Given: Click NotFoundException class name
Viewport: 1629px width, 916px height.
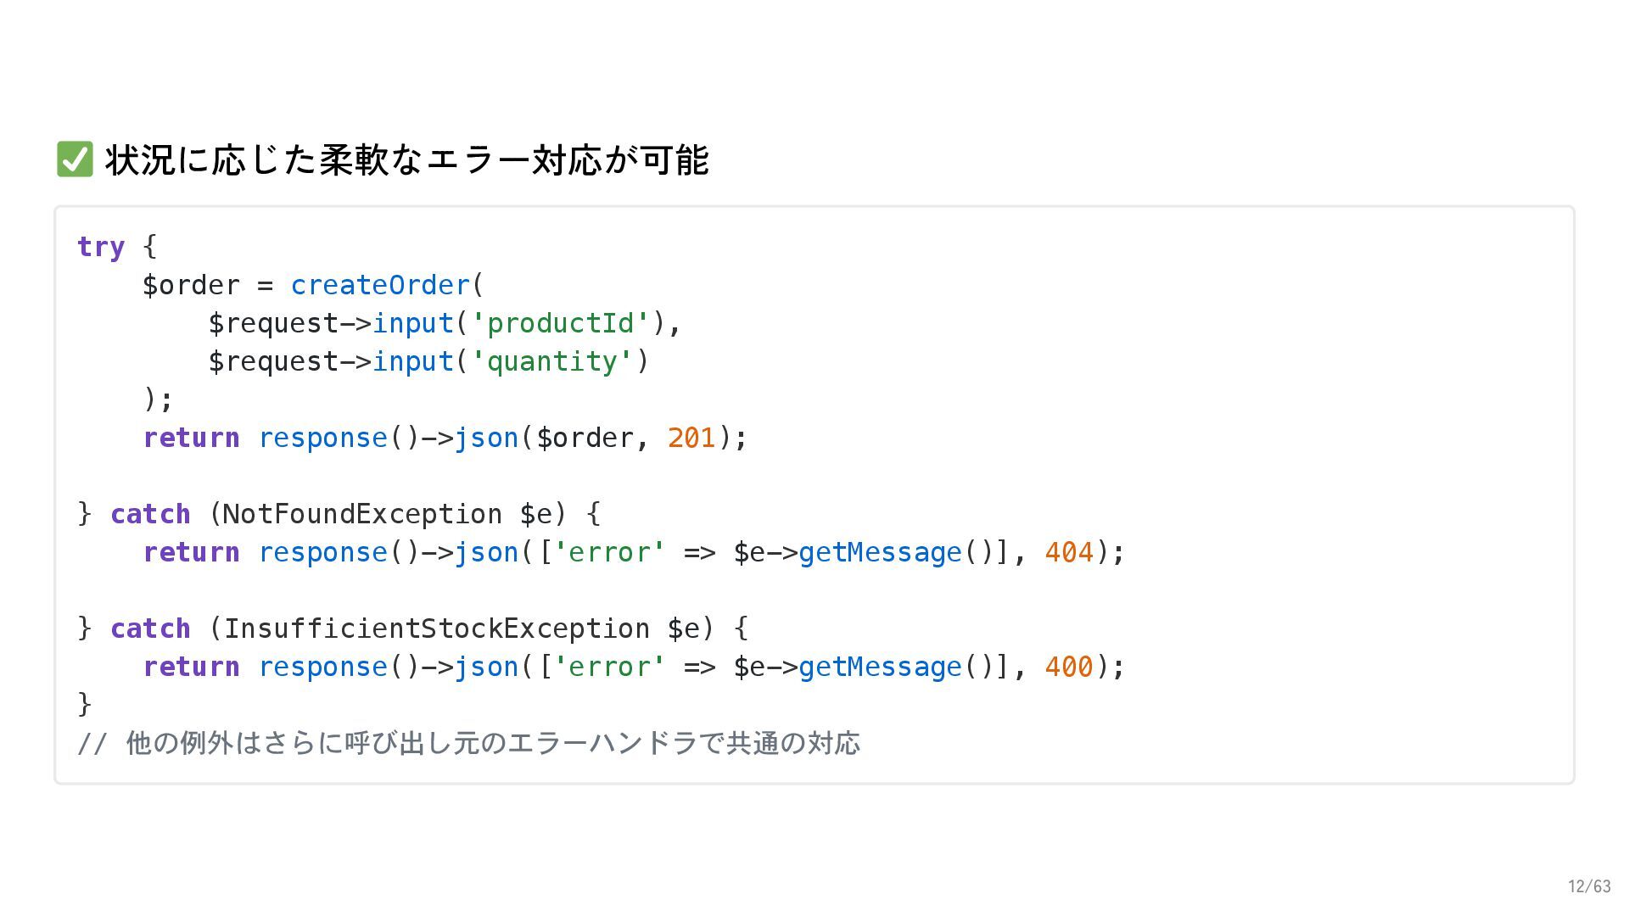Looking at the screenshot, I should 362,514.
